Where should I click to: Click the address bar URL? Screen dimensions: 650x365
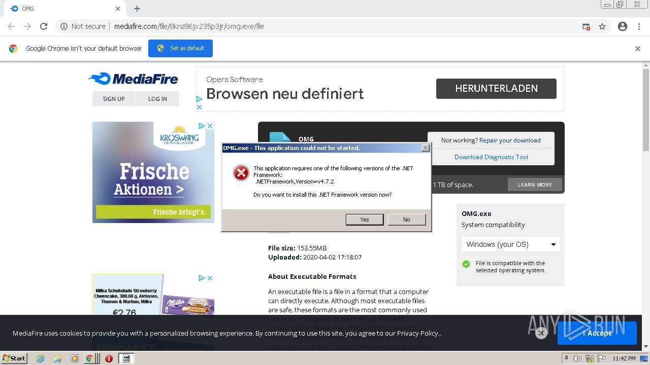(189, 26)
